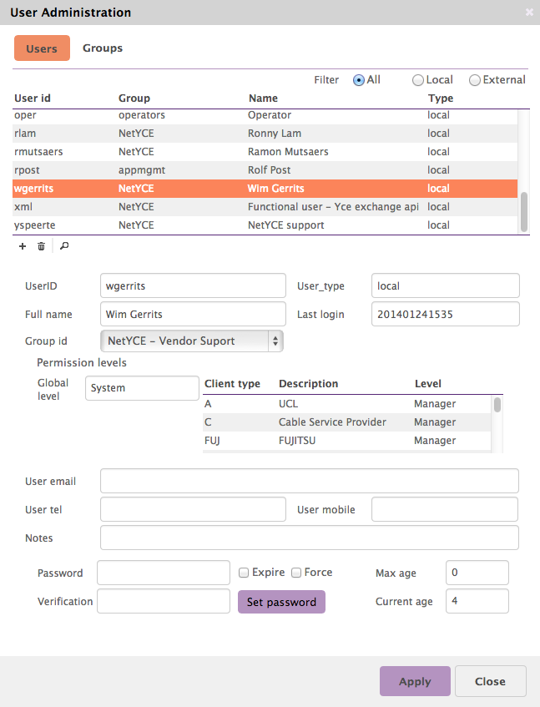Image resolution: width=540 pixels, height=707 pixels.
Task: Click the Close button
Action: point(490,681)
